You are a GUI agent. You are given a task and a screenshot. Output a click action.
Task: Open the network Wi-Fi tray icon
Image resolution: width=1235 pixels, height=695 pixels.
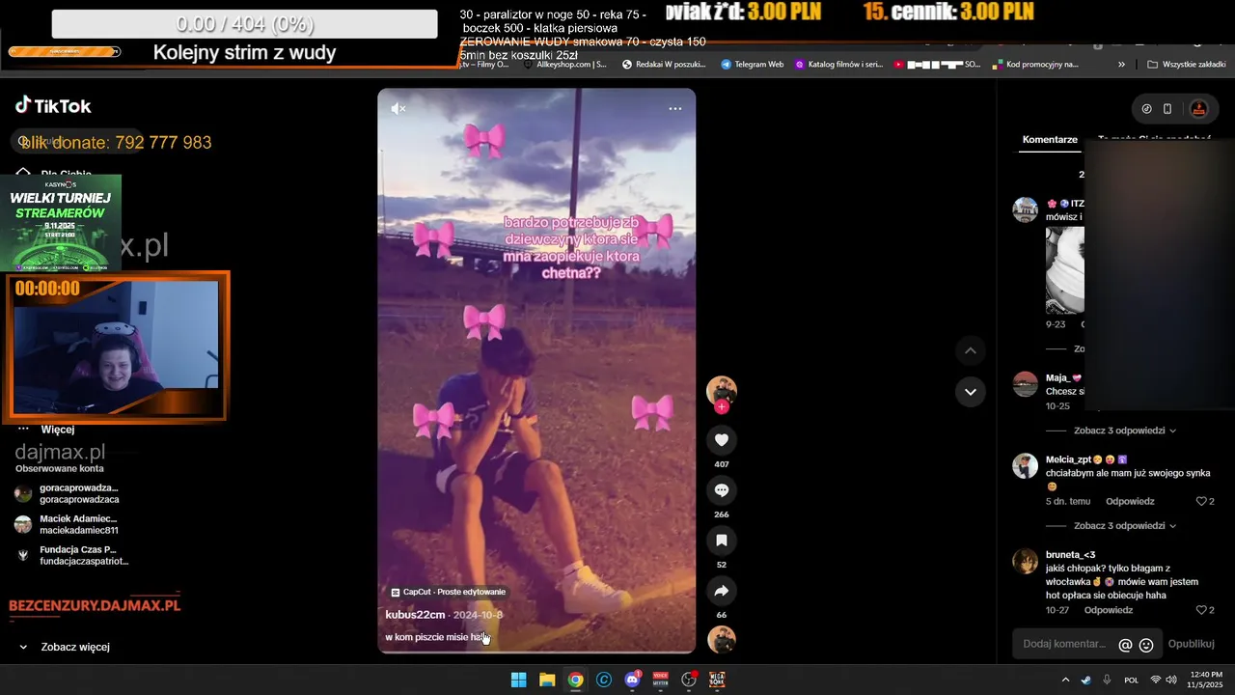coord(1156,680)
